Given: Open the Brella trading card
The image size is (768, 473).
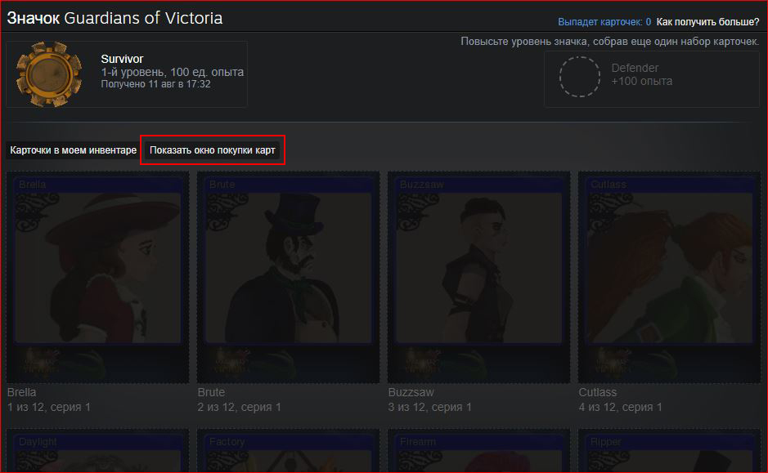Looking at the screenshot, I should (97, 277).
